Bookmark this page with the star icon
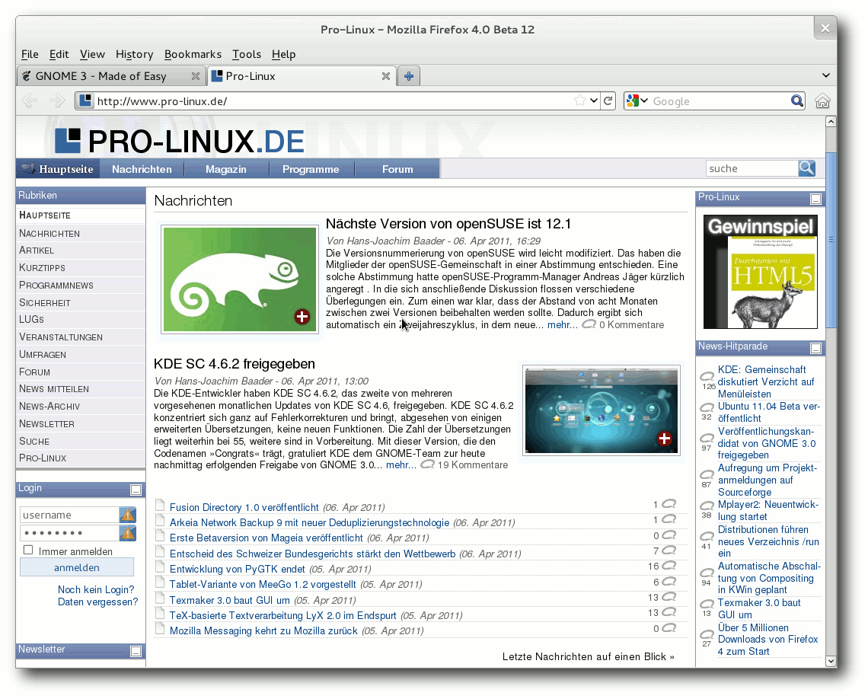868x699 pixels. tap(579, 101)
